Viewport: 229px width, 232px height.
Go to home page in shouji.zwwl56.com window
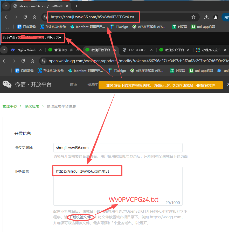click(34, 17)
